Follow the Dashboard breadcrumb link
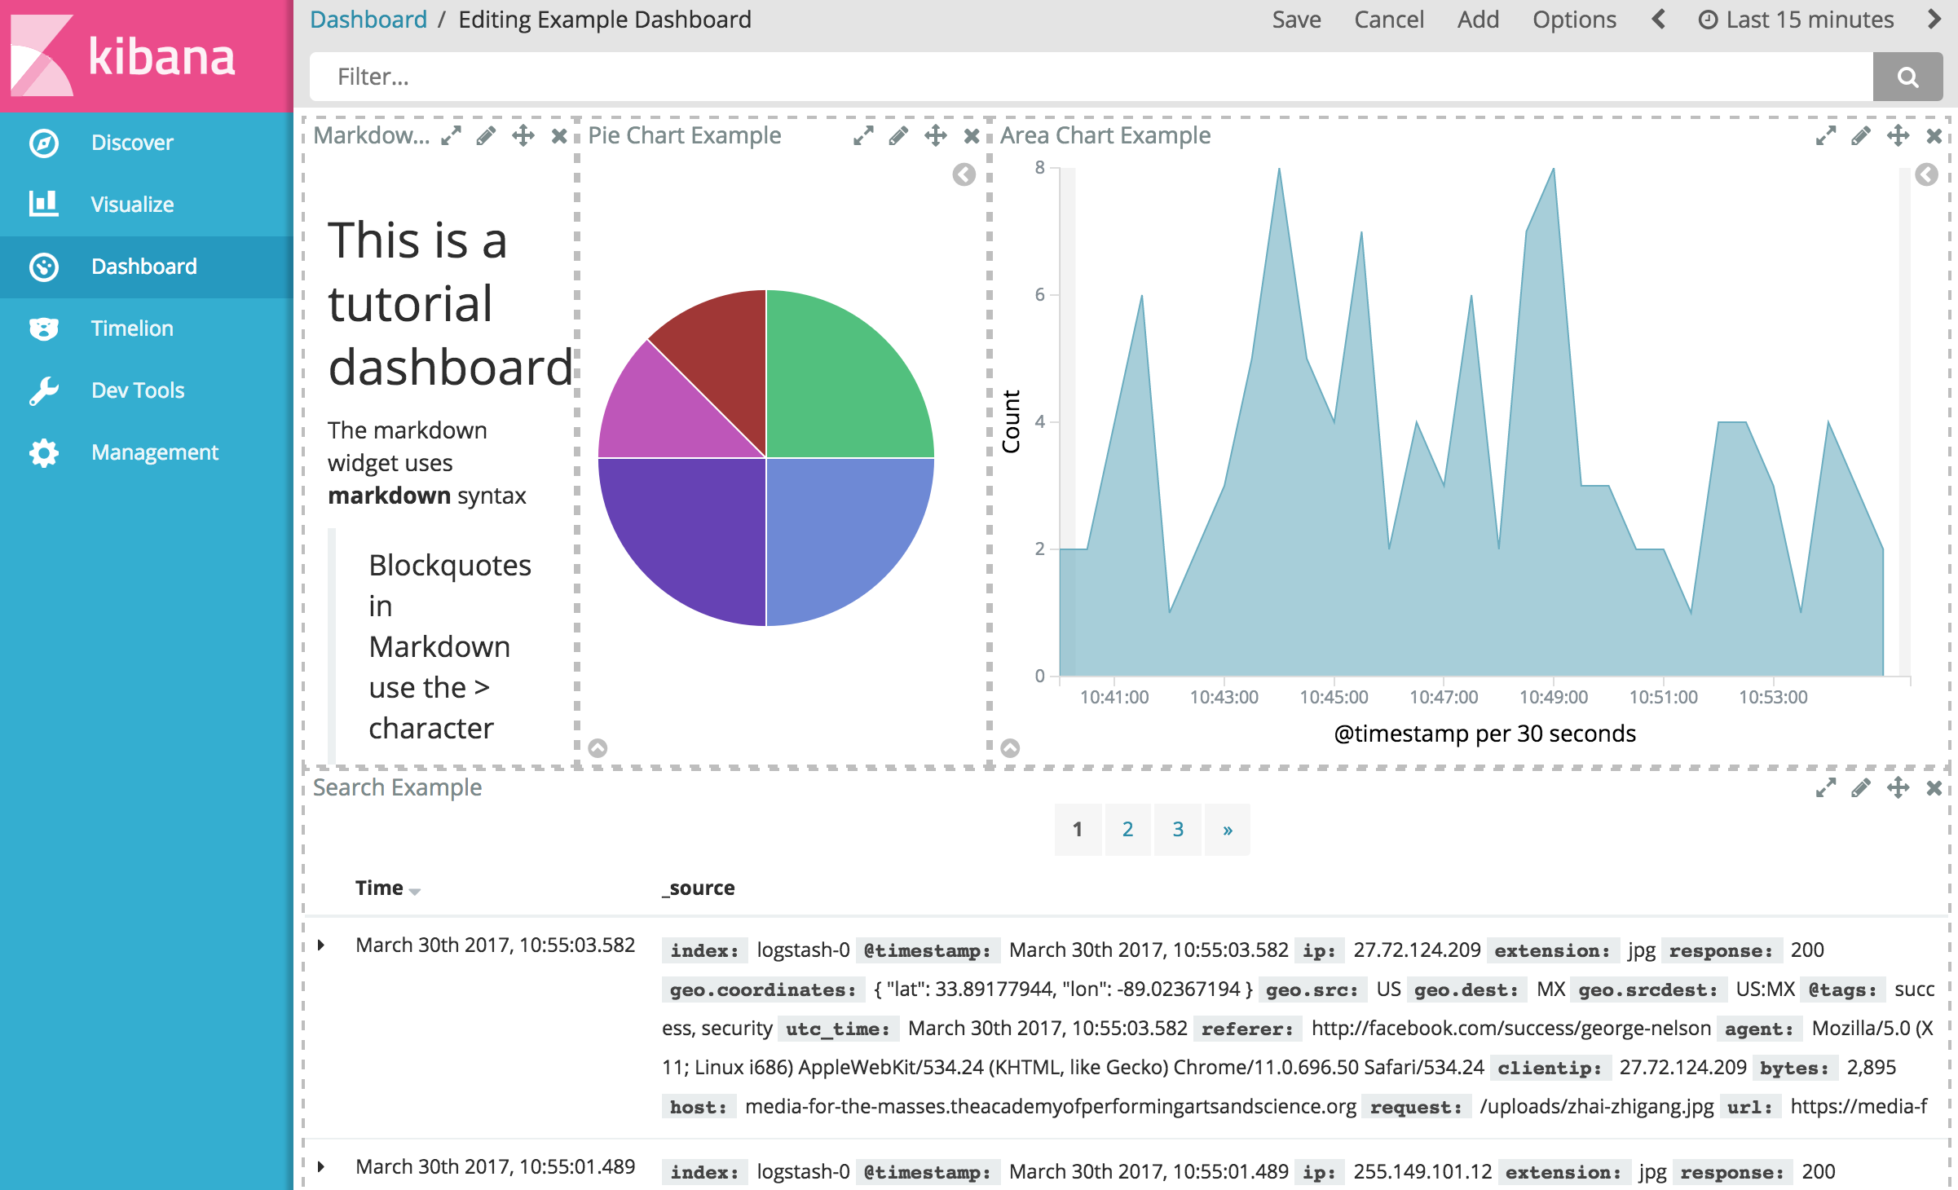1958x1190 pixels. [x=368, y=19]
